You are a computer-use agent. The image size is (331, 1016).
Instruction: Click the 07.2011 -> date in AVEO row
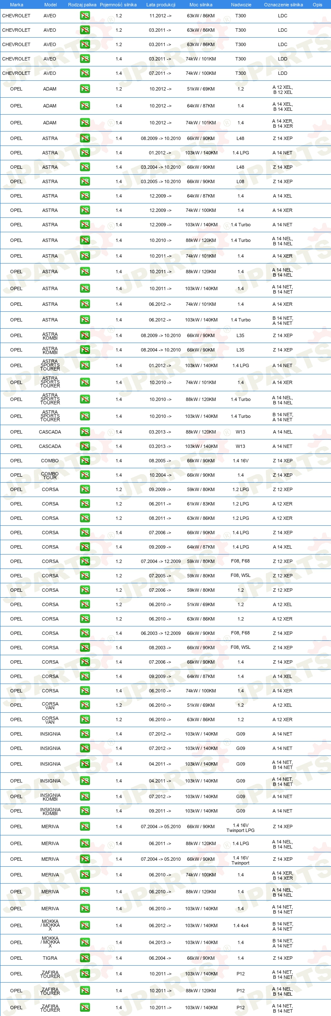[160, 73]
